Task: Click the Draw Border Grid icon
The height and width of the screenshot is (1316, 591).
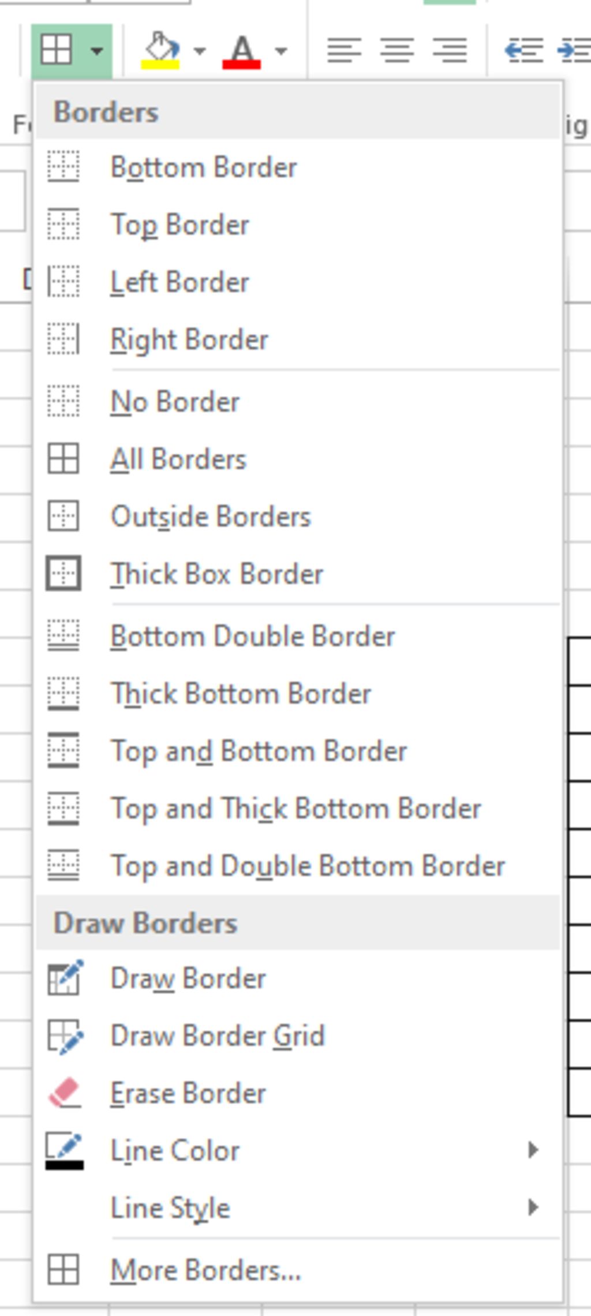Action: [64, 1035]
